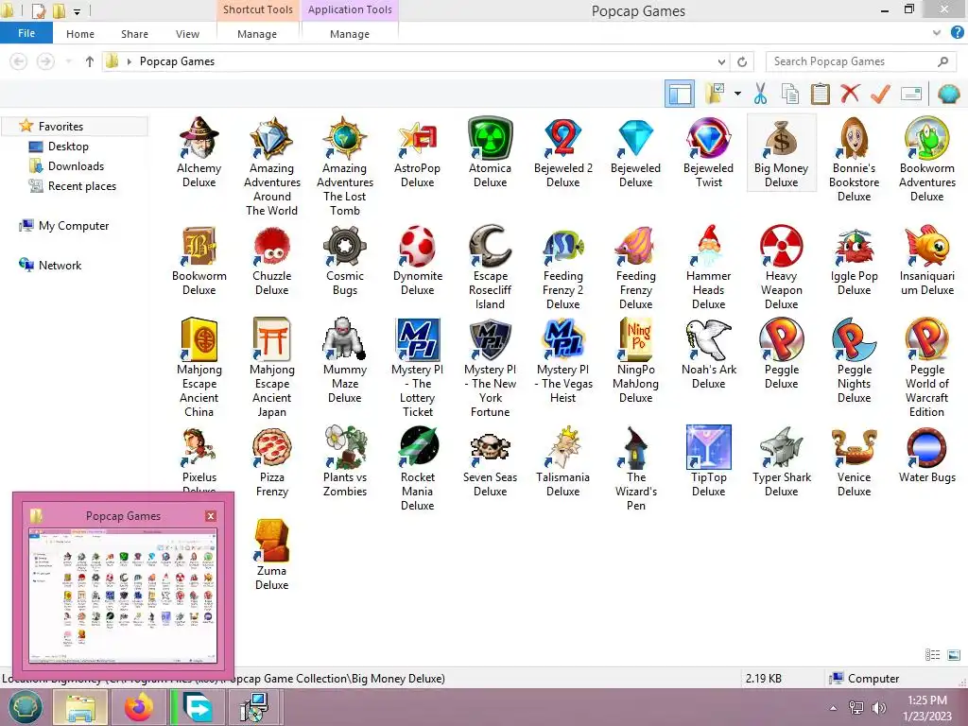Select the Escape Rosecliff Island icon

pyautogui.click(x=491, y=246)
